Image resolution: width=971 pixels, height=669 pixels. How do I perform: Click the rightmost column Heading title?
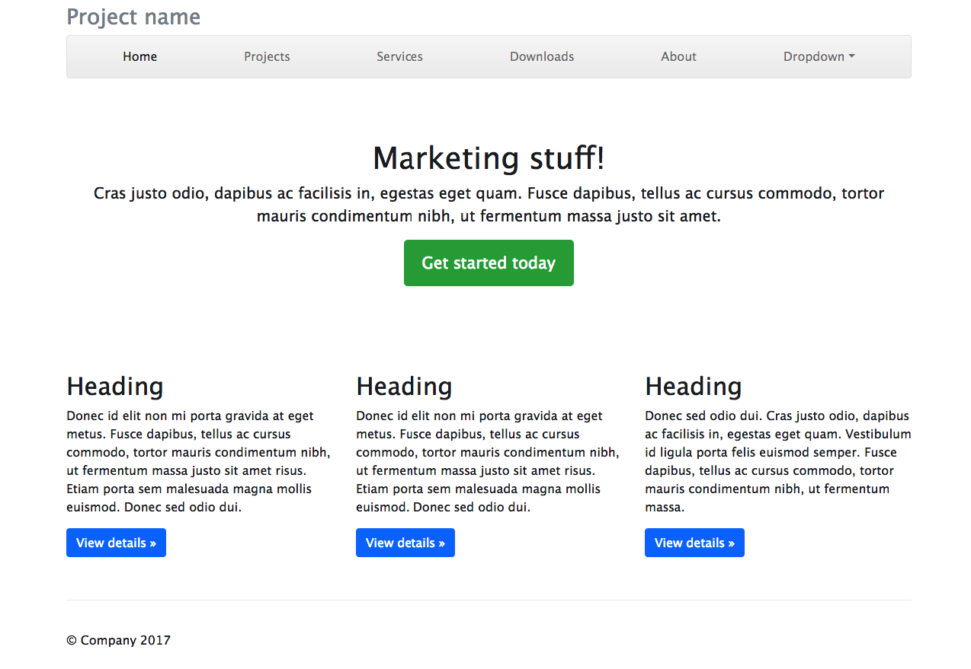(x=693, y=387)
